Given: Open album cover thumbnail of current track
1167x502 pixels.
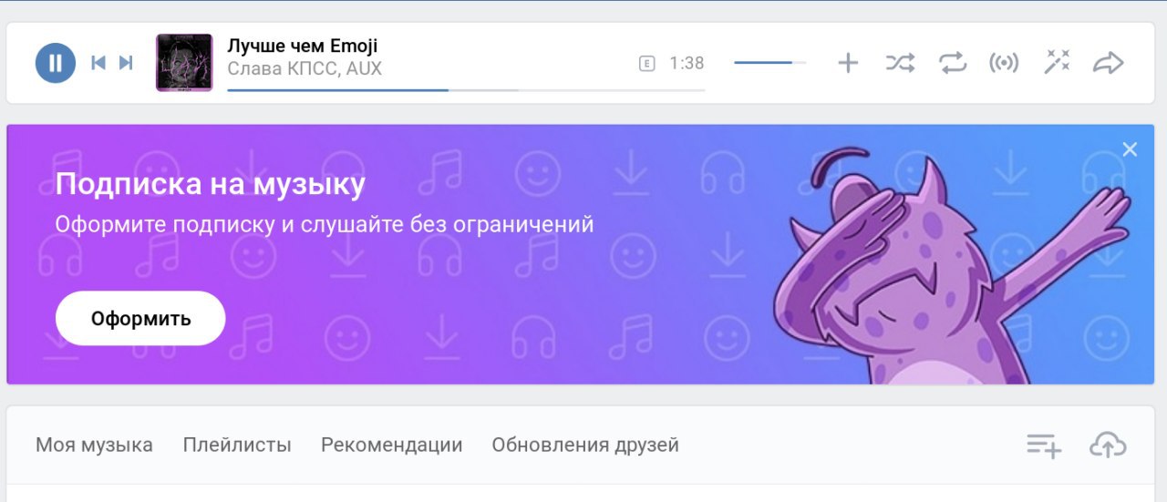Looking at the screenshot, I should 184,63.
